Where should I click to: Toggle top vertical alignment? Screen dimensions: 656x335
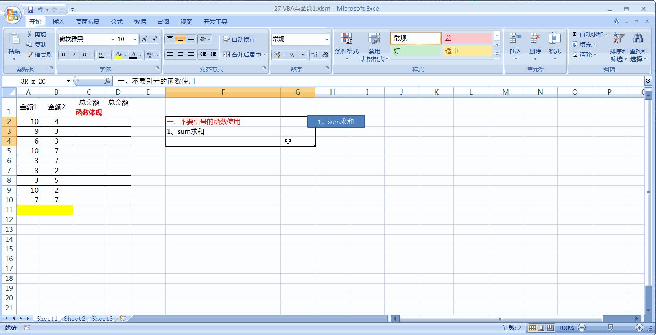point(170,39)
